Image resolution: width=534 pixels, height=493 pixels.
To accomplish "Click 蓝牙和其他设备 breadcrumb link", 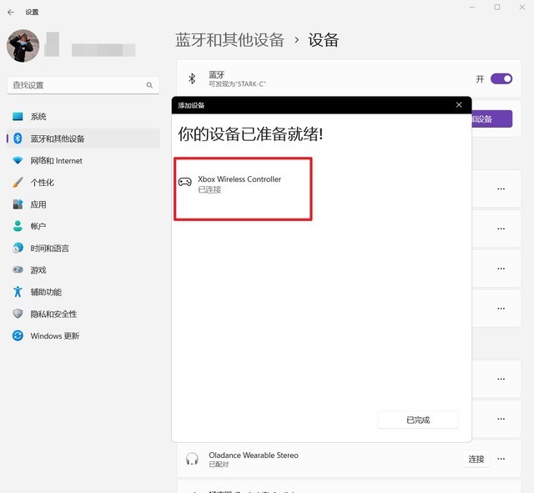I will tap(230, 40).
